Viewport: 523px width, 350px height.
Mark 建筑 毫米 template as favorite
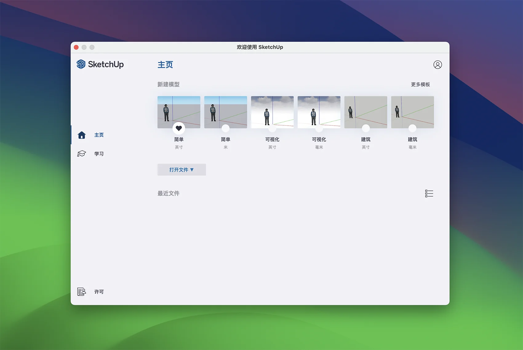coord(413,128)
